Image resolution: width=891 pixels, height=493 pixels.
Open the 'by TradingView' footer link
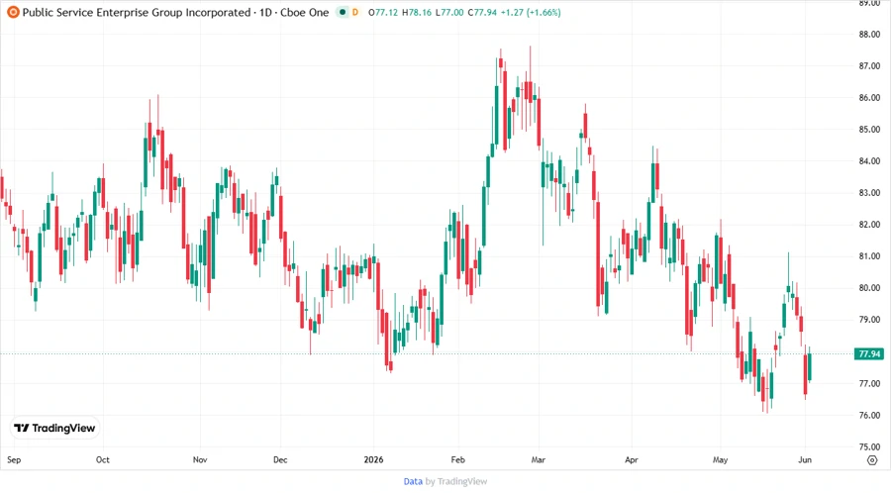click(456, 481)
